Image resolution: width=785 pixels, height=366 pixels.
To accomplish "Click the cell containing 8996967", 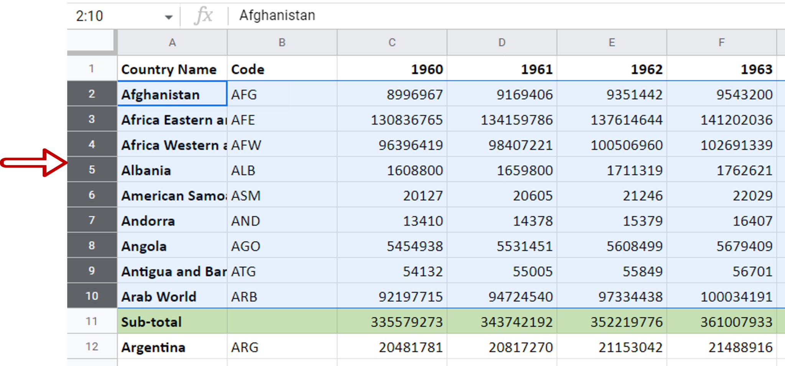I will pyautogui.click(x=391, y=94).
